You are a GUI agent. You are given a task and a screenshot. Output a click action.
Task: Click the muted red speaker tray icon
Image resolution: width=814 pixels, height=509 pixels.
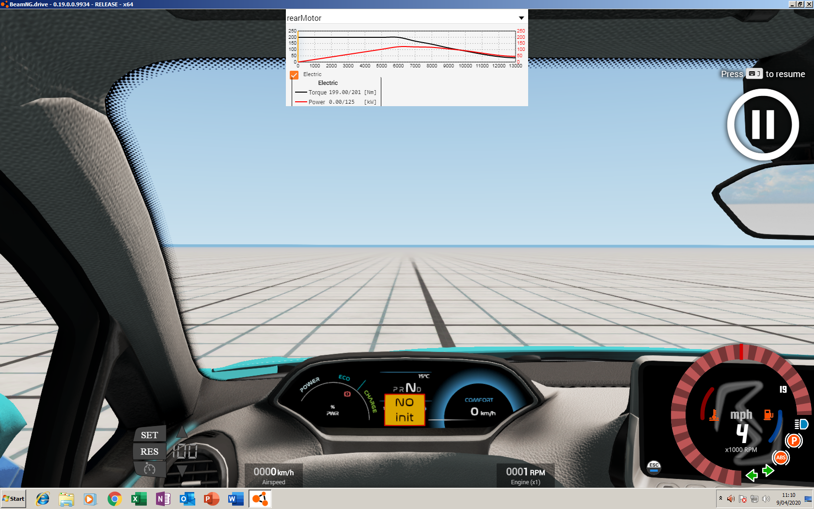point(731,499)
